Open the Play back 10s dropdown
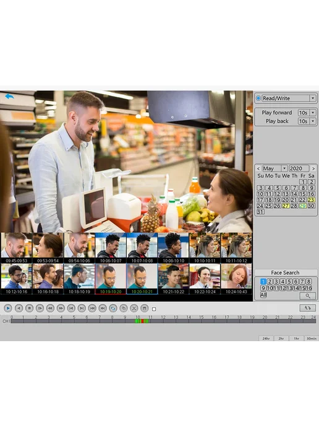319x426 pixels. click(x=313, y=121)
